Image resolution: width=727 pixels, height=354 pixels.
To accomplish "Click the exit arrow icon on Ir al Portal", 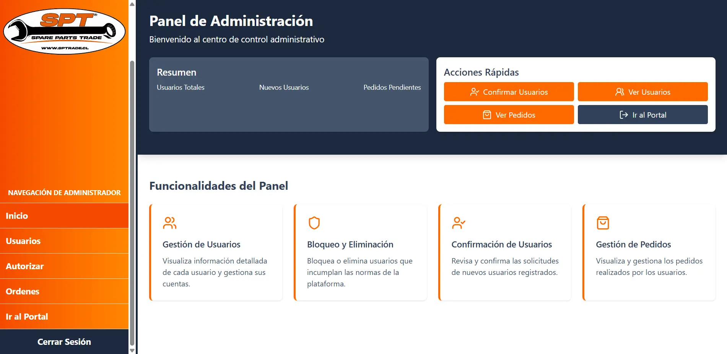I will pos(623,115).
